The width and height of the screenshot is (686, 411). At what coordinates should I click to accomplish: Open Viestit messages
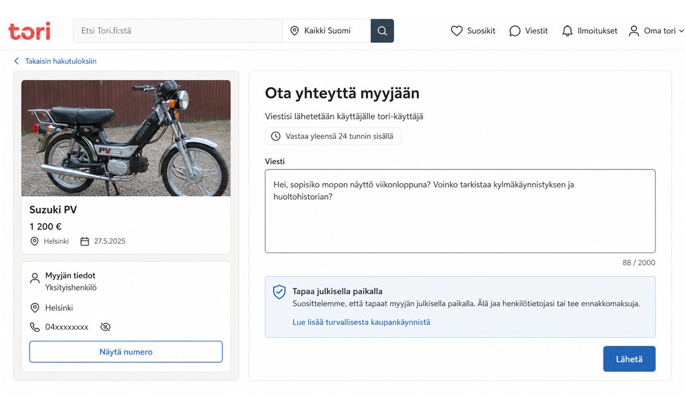(x=529, y=31)
